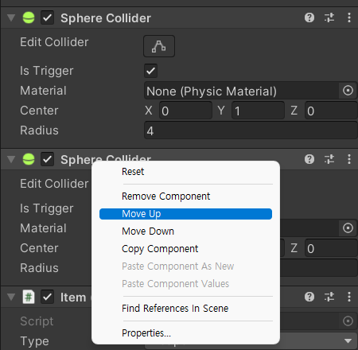
Task: Open presets for Item script component
Action: [x=329, y=297]
